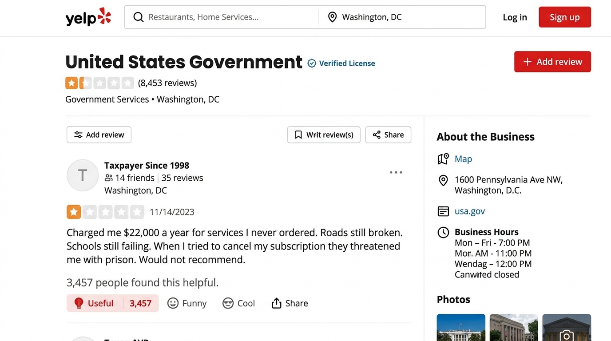Click the T avatar of Taxpayer Since 1998
The width and height of the screenshot is (611, 341).
83,175
